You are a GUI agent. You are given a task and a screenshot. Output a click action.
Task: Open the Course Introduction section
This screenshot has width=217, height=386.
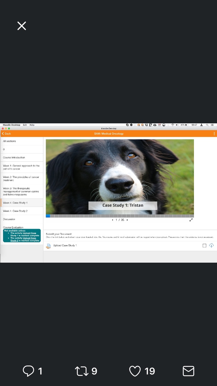22,157
